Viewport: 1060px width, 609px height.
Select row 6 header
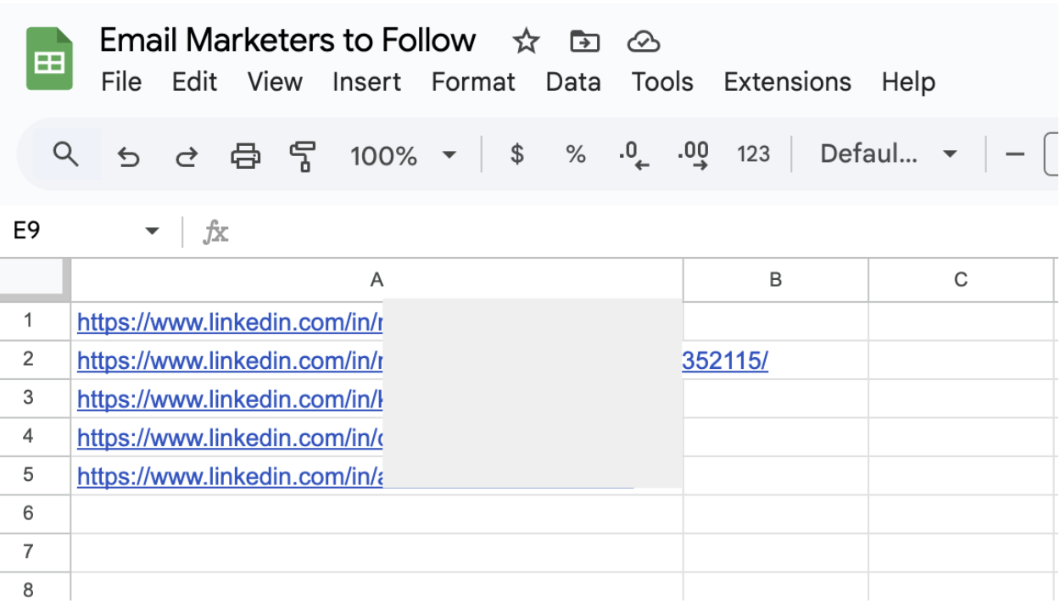coord(35,514)
